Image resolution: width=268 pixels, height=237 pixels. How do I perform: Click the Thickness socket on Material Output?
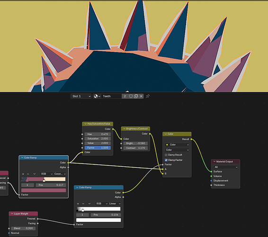click(x=211, y=185)
